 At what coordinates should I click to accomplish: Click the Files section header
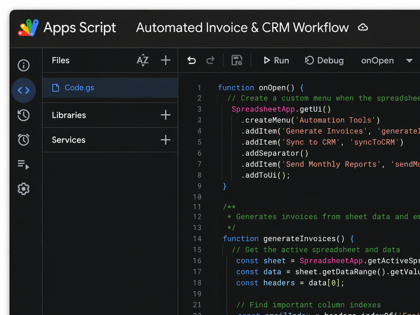pos(60,60)
